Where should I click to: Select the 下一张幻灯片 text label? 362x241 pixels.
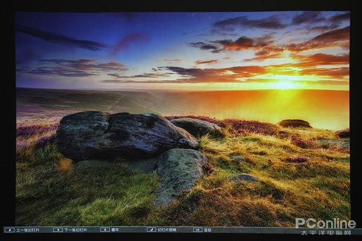point(75,230)
